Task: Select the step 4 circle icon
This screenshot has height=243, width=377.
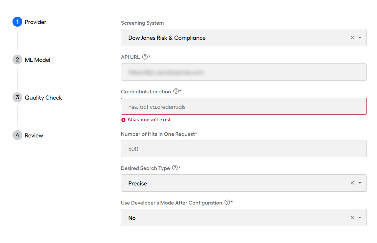Action: click(17, 135)
